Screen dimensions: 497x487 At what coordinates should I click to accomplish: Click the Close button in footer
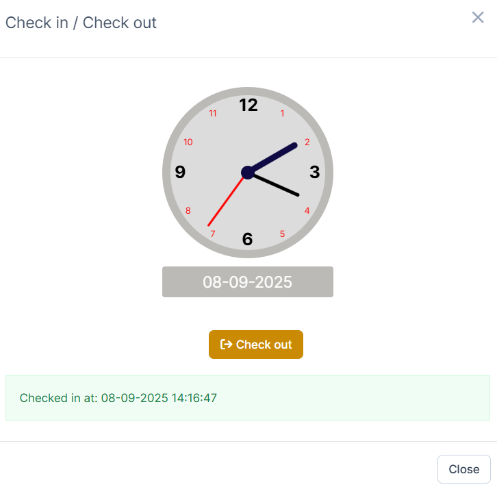coord(463,469)
